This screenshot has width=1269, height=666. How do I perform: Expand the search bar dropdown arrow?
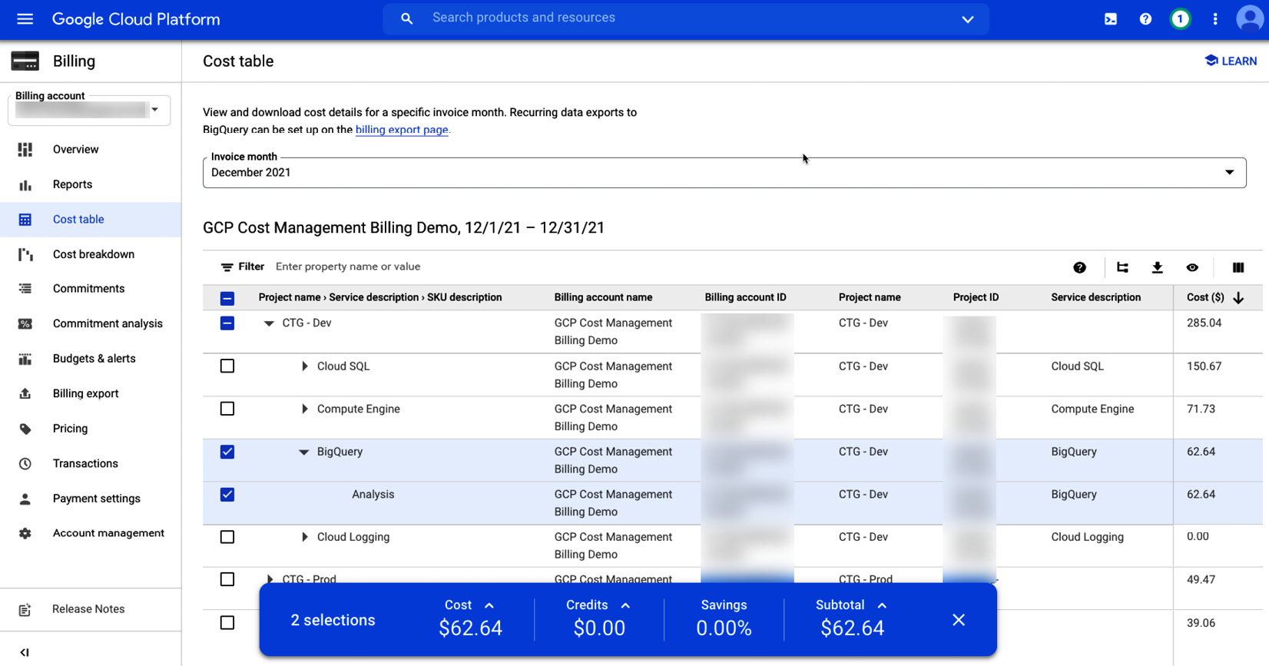pos(968,19)
